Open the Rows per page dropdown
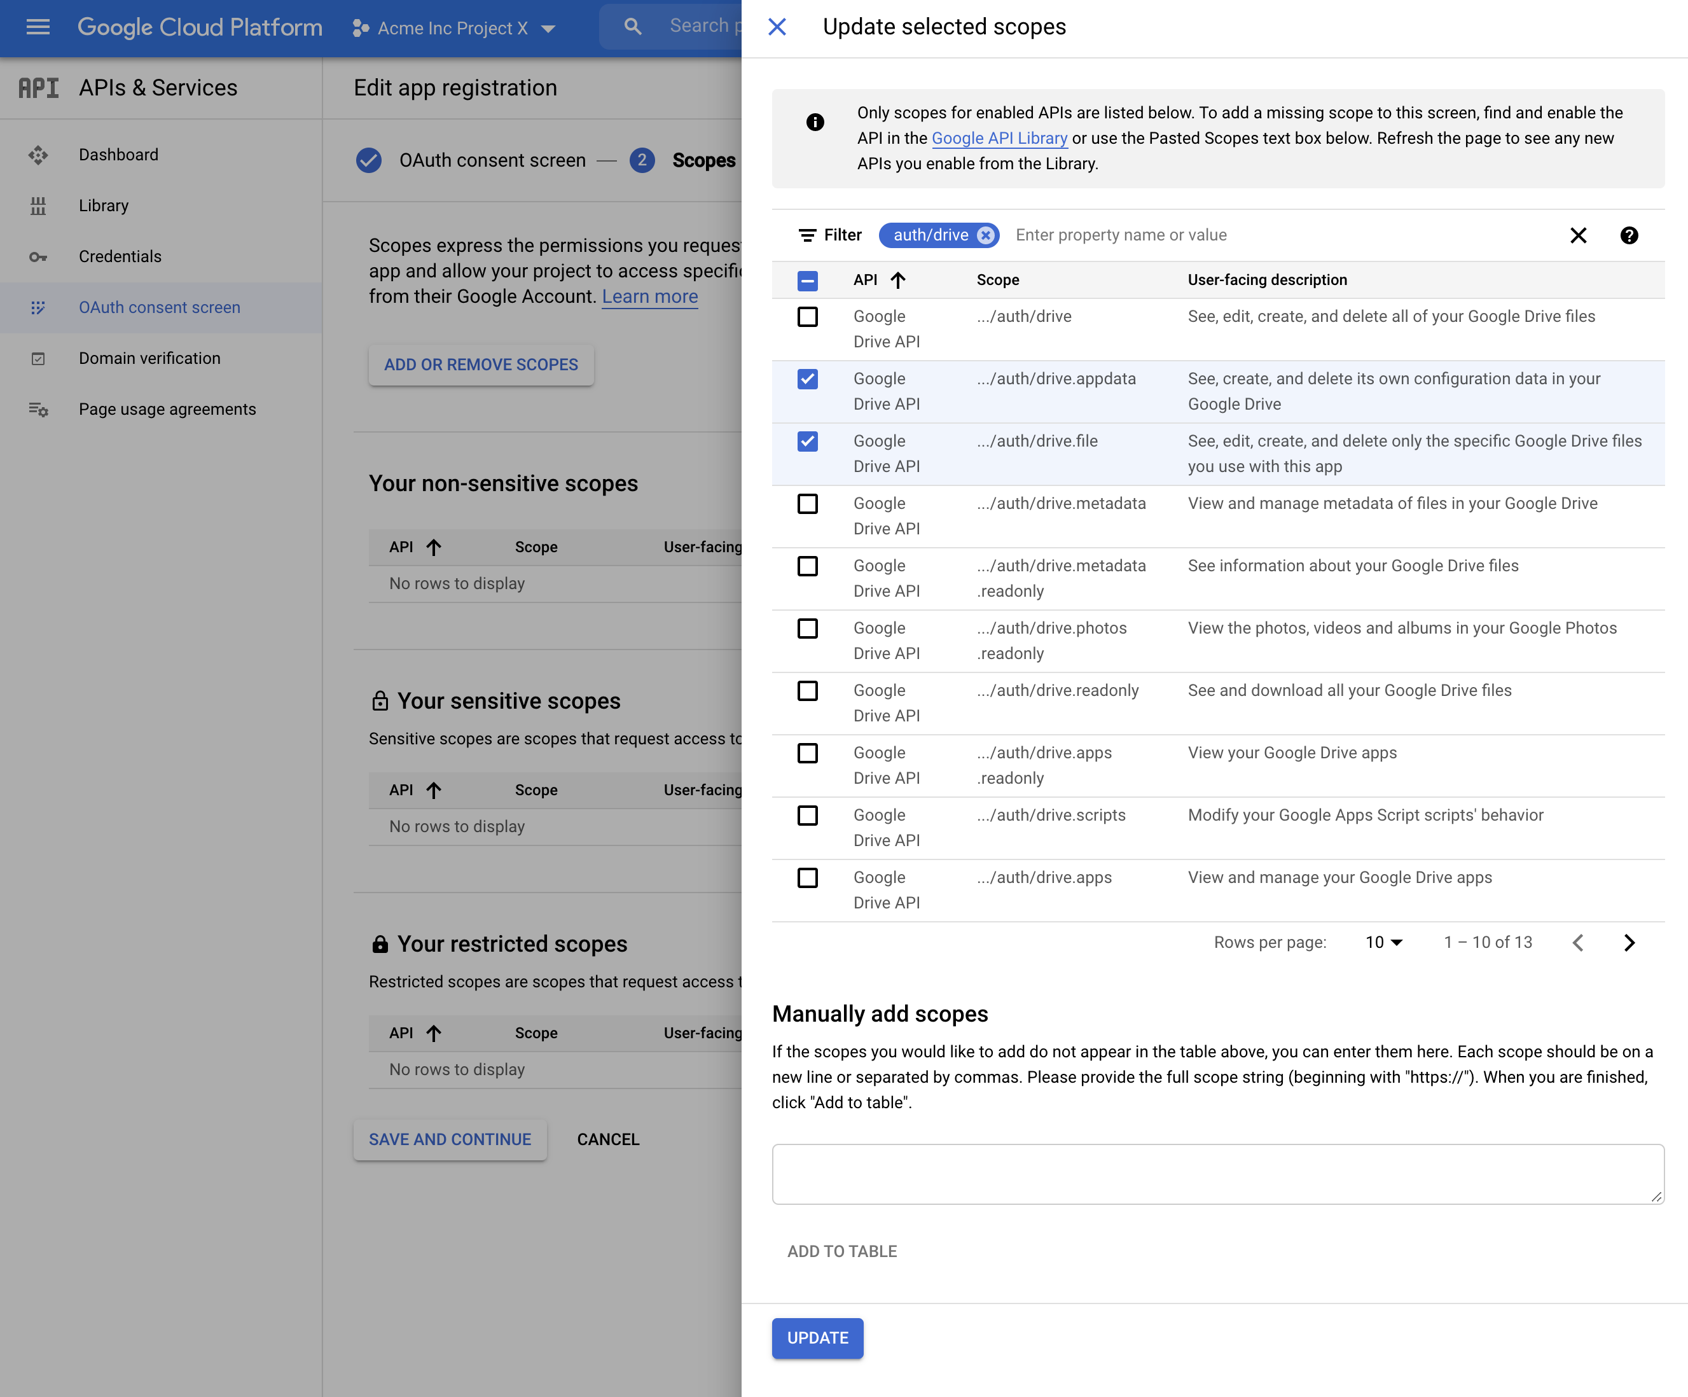1688x1397 pixels. (x=1383, y=942)
